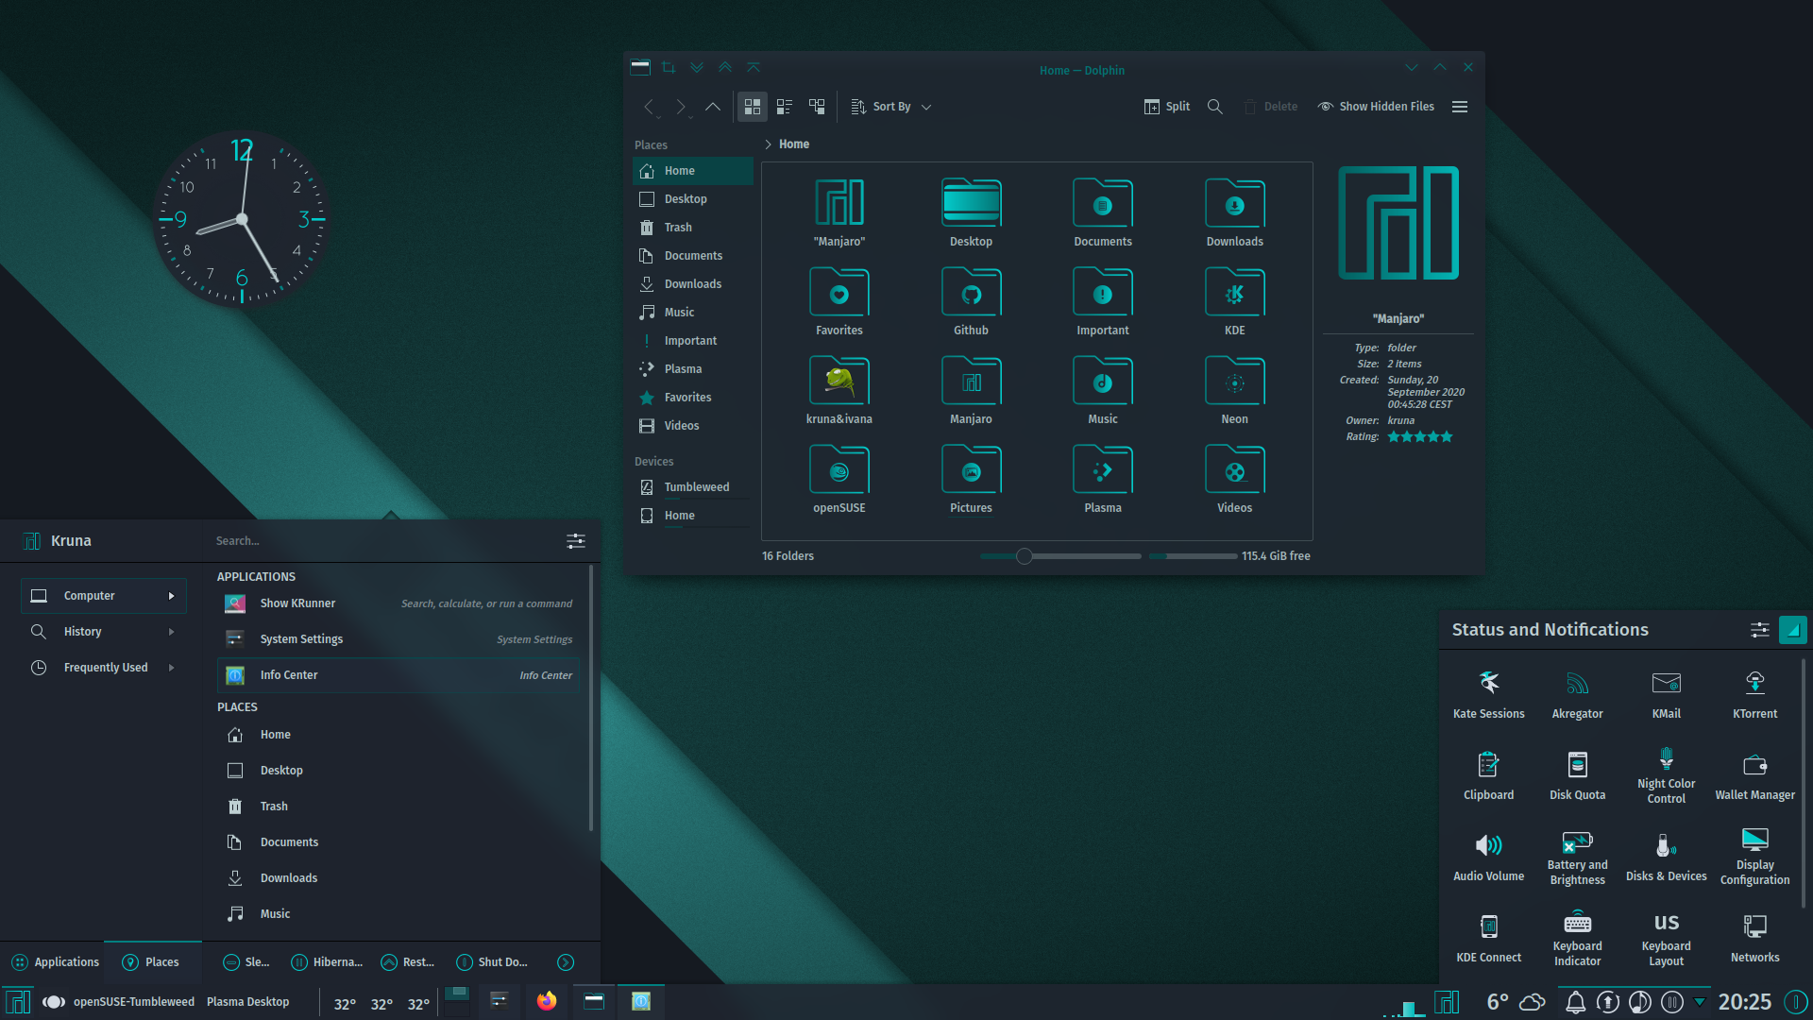Select Show KRunner menu entry
This screenshot has width=1813, height=1020.
pos(398,603)
